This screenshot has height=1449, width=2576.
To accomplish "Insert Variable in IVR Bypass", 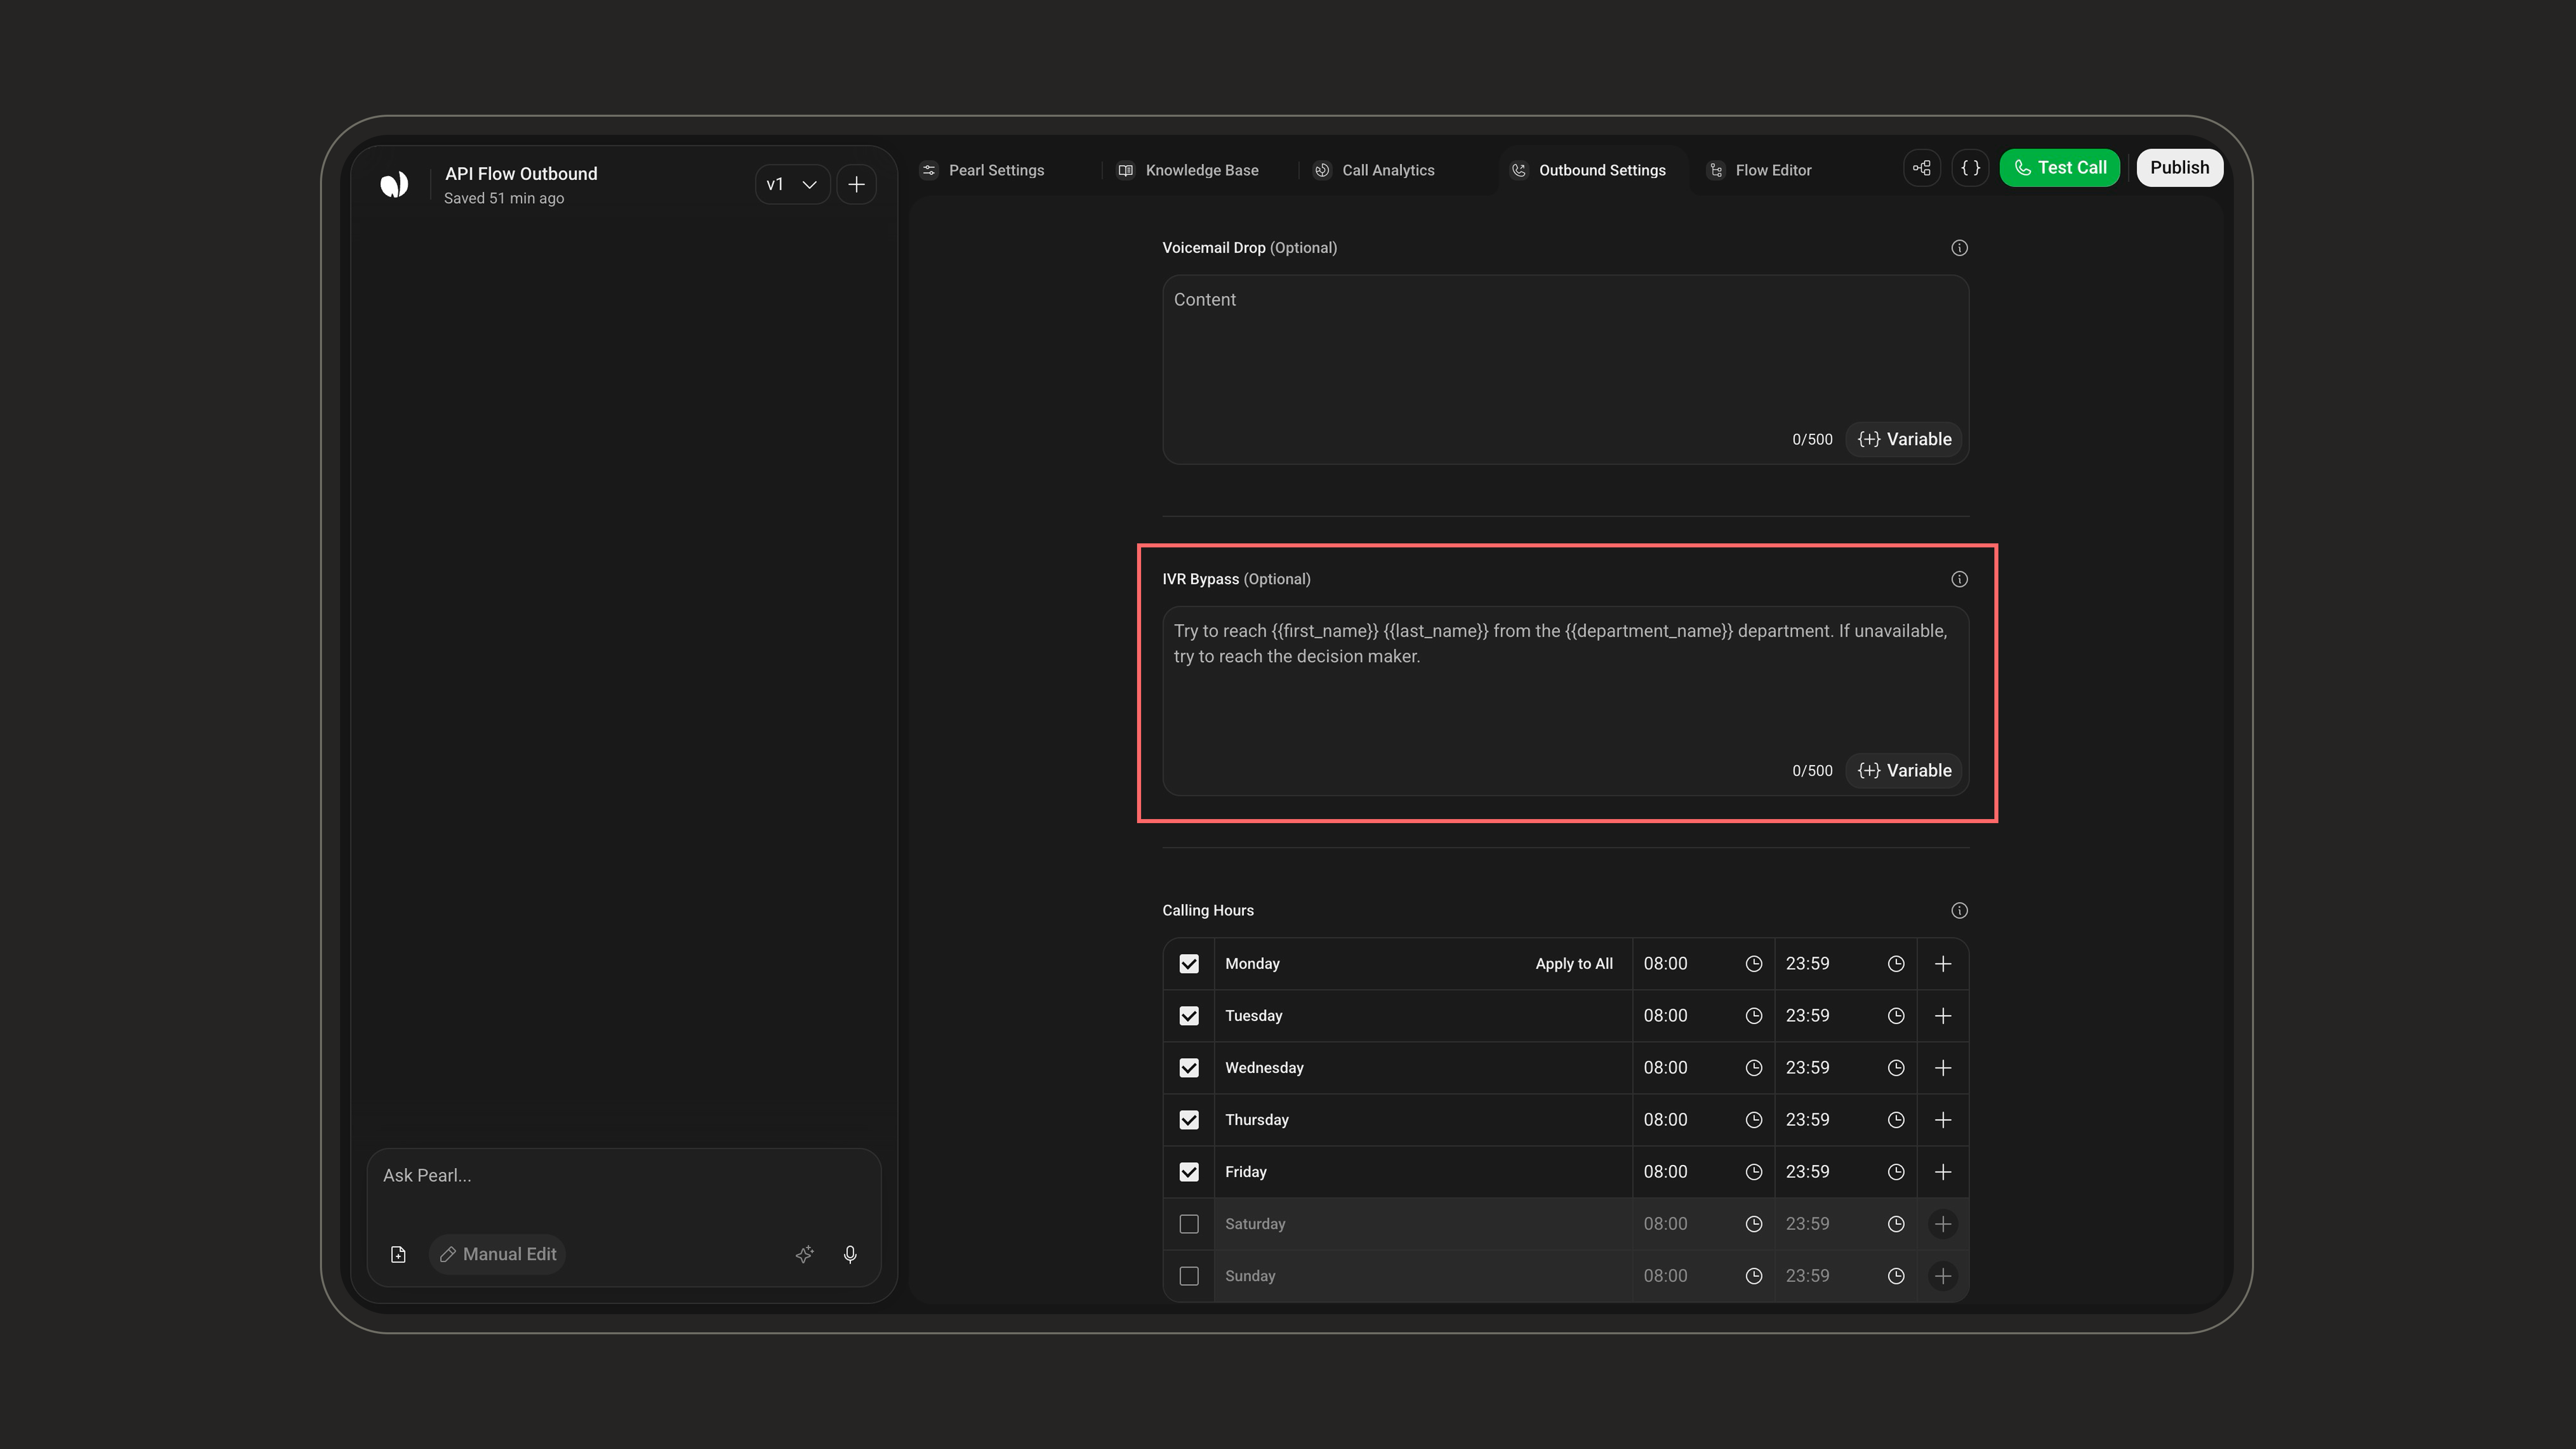I will coord(1904,770).
